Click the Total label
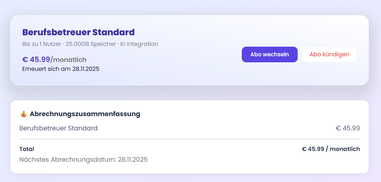 [x=27, y=149]
